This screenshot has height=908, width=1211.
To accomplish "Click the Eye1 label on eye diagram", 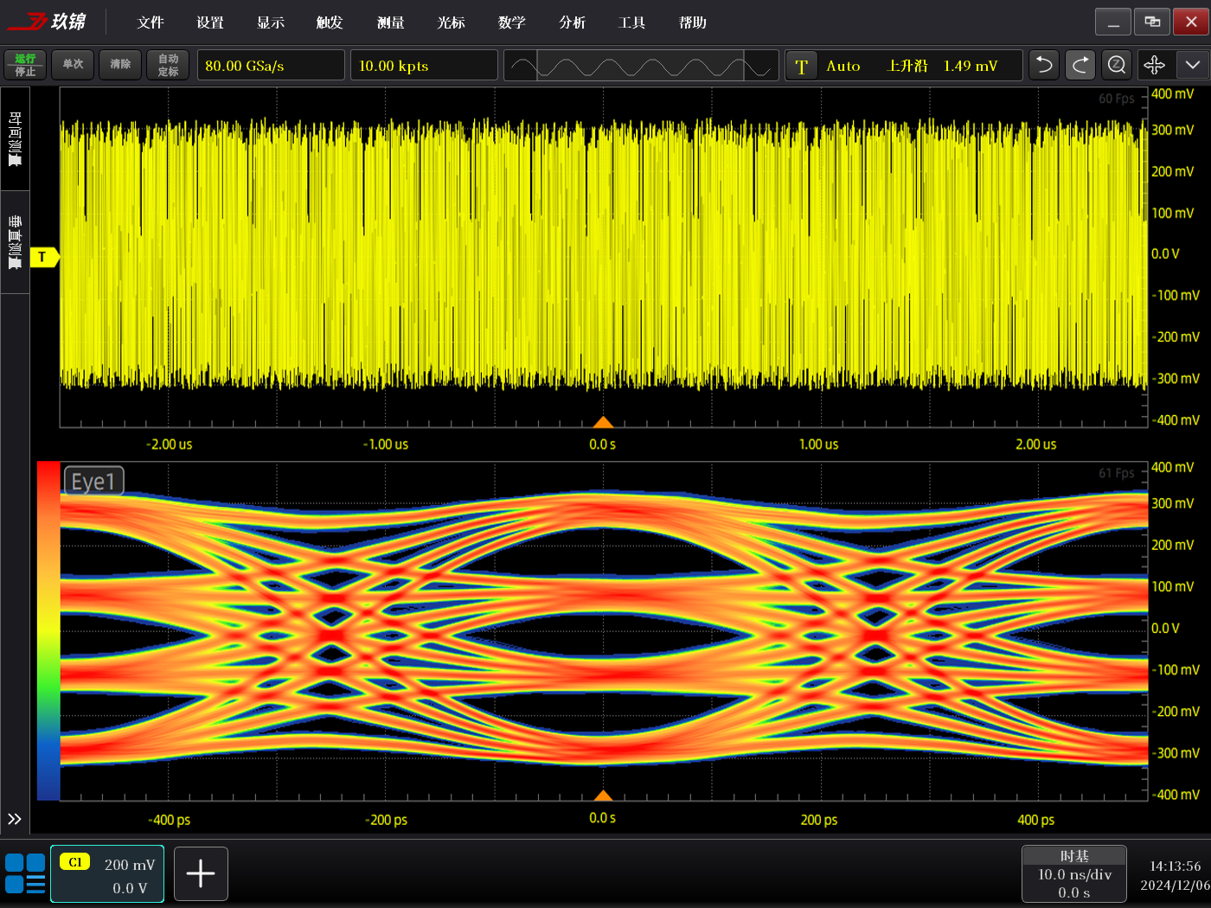I will [x=93, y=481].
